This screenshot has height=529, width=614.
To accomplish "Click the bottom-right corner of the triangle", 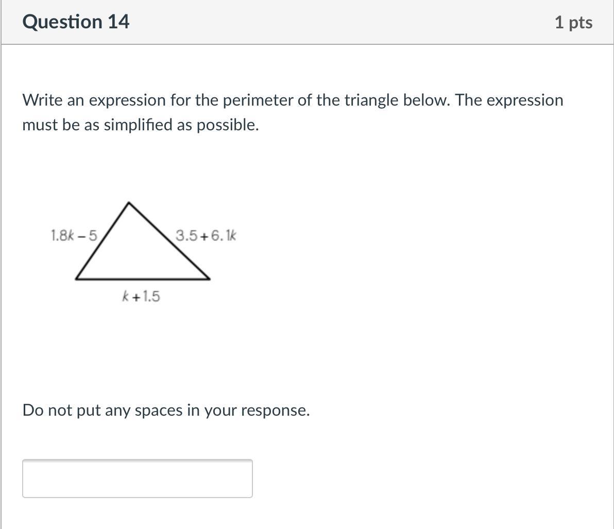I will coord(209,279).
